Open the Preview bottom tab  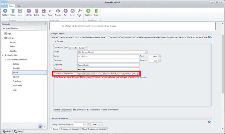7,131
